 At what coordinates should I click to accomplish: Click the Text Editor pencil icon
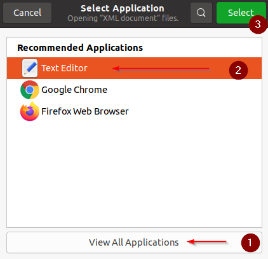click(x=30, y=68)
